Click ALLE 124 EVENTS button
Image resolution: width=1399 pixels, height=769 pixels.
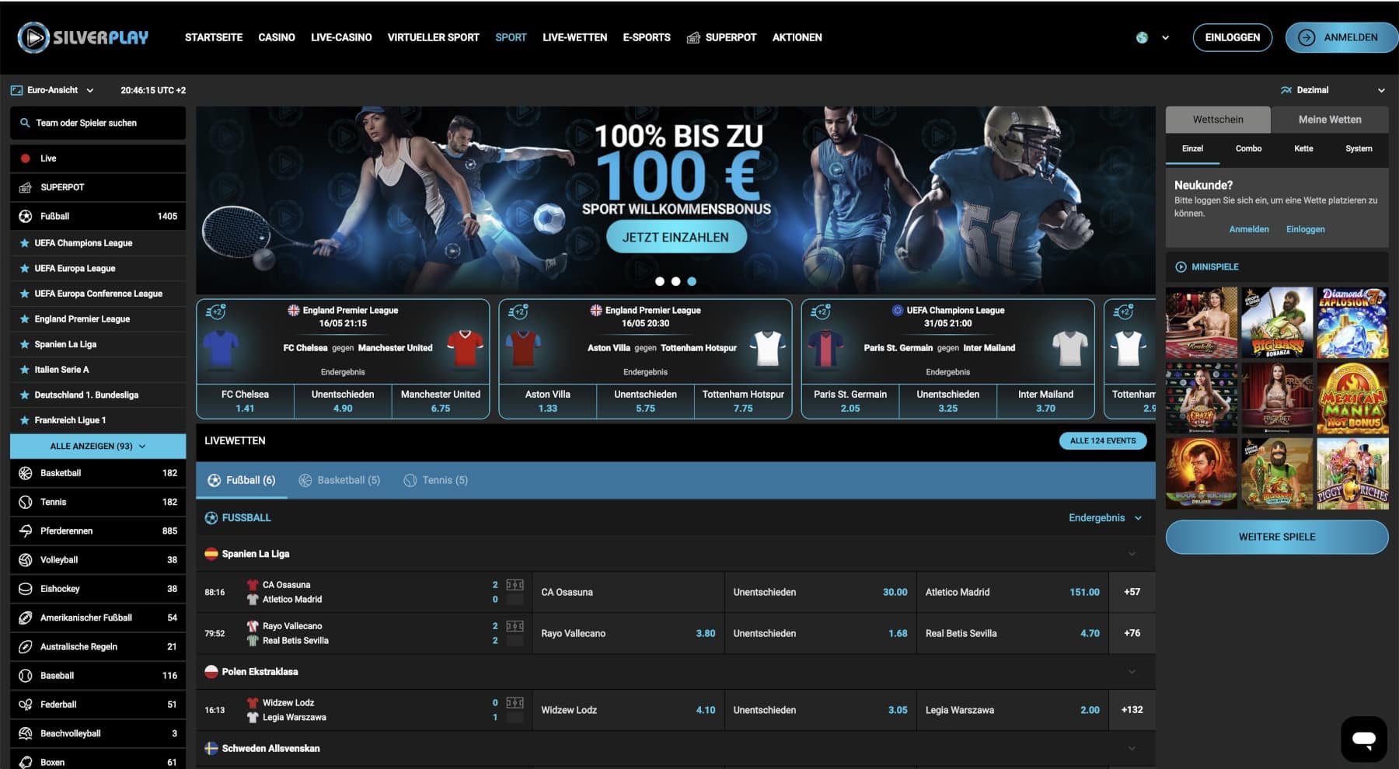coord(1102,440)
